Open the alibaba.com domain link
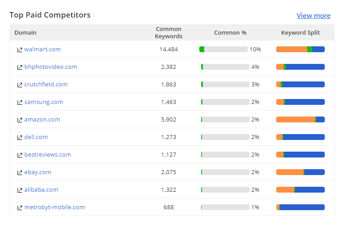Viewport: 345px width, 225px height. click(x=41, y=189)
